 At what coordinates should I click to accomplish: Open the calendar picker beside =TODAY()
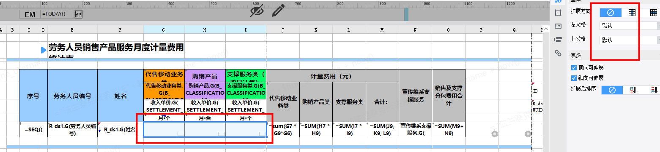79,14
